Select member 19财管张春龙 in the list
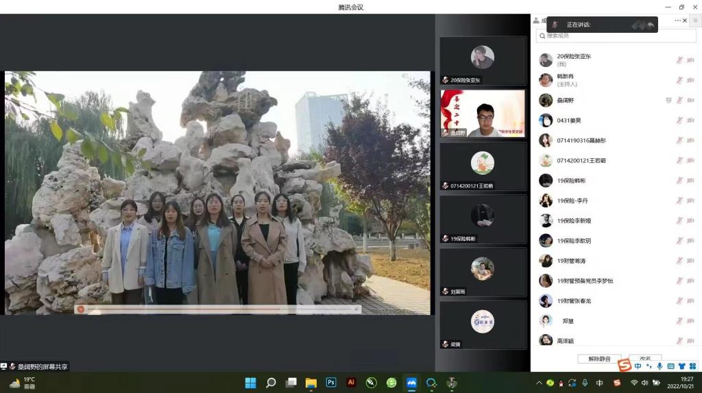This screenshot has height=393, width=702. (x=574, y=301)
